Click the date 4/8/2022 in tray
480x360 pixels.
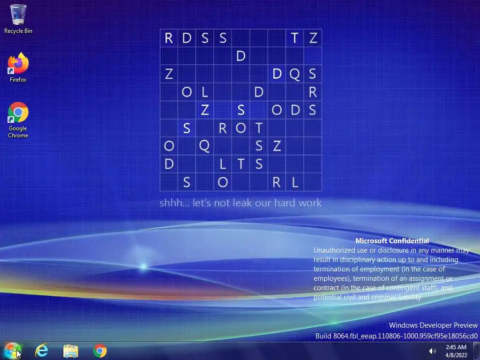click(456, 355)
